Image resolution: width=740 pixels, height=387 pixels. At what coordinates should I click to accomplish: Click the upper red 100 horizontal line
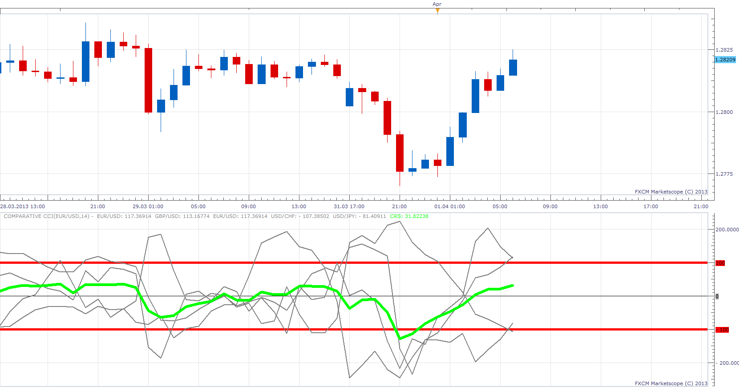click(354, 263)
